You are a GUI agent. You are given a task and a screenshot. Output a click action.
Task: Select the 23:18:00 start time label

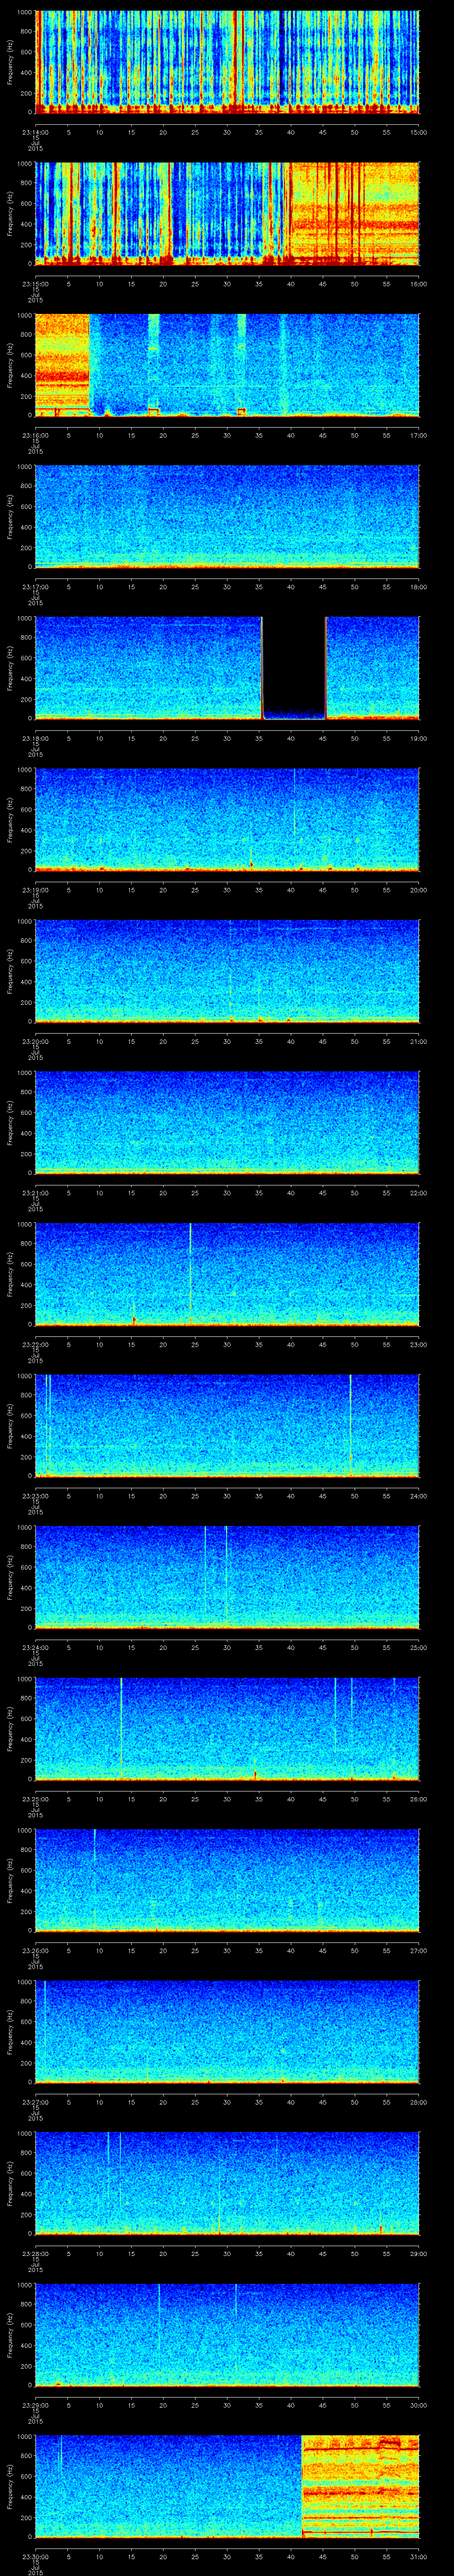[35, 738]
